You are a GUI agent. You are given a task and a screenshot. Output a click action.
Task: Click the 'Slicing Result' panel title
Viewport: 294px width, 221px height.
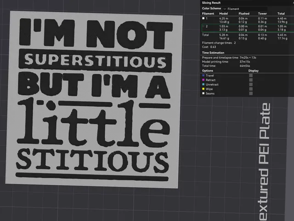click(x=211, y=3)
